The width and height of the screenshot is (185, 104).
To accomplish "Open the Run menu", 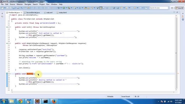I will 48,4.
